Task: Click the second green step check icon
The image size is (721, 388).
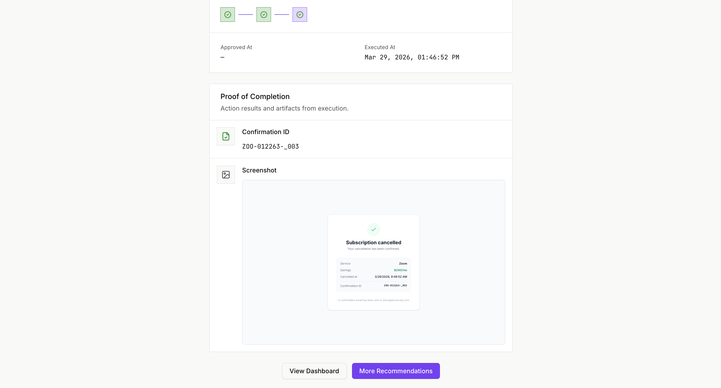Action: [x=264, y=15]
